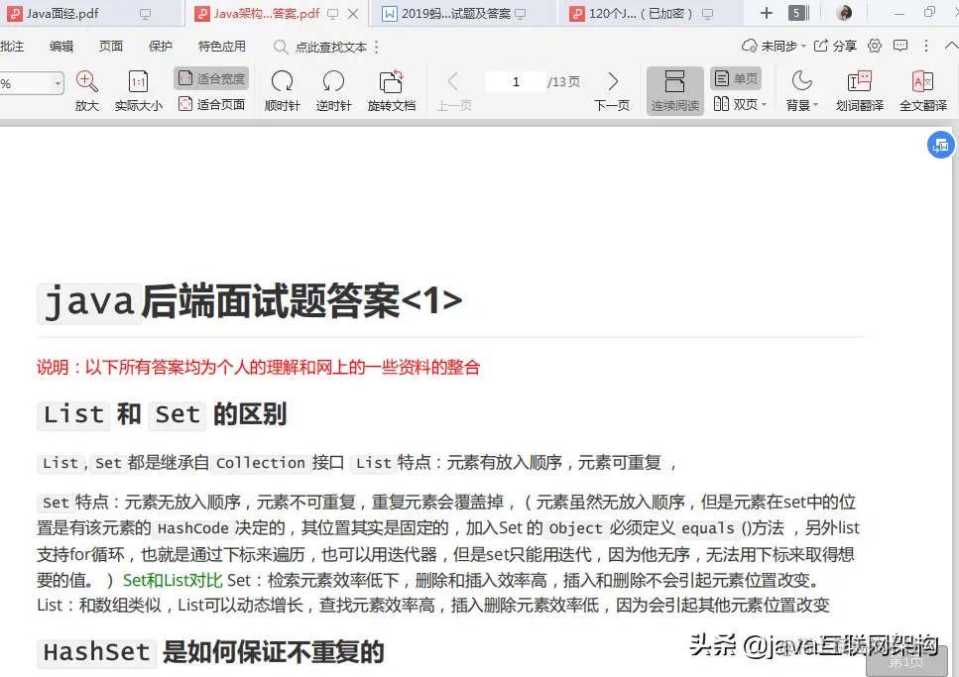Expand the 未同步 sync status dropdown

(x=804, y=45)
